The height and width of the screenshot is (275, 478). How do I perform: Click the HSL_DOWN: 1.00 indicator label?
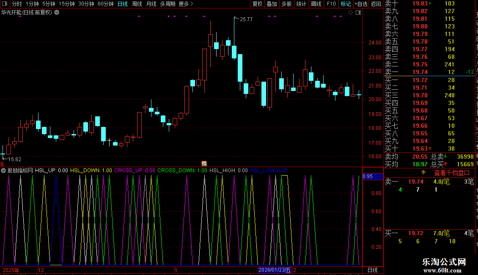click(91, 170)
